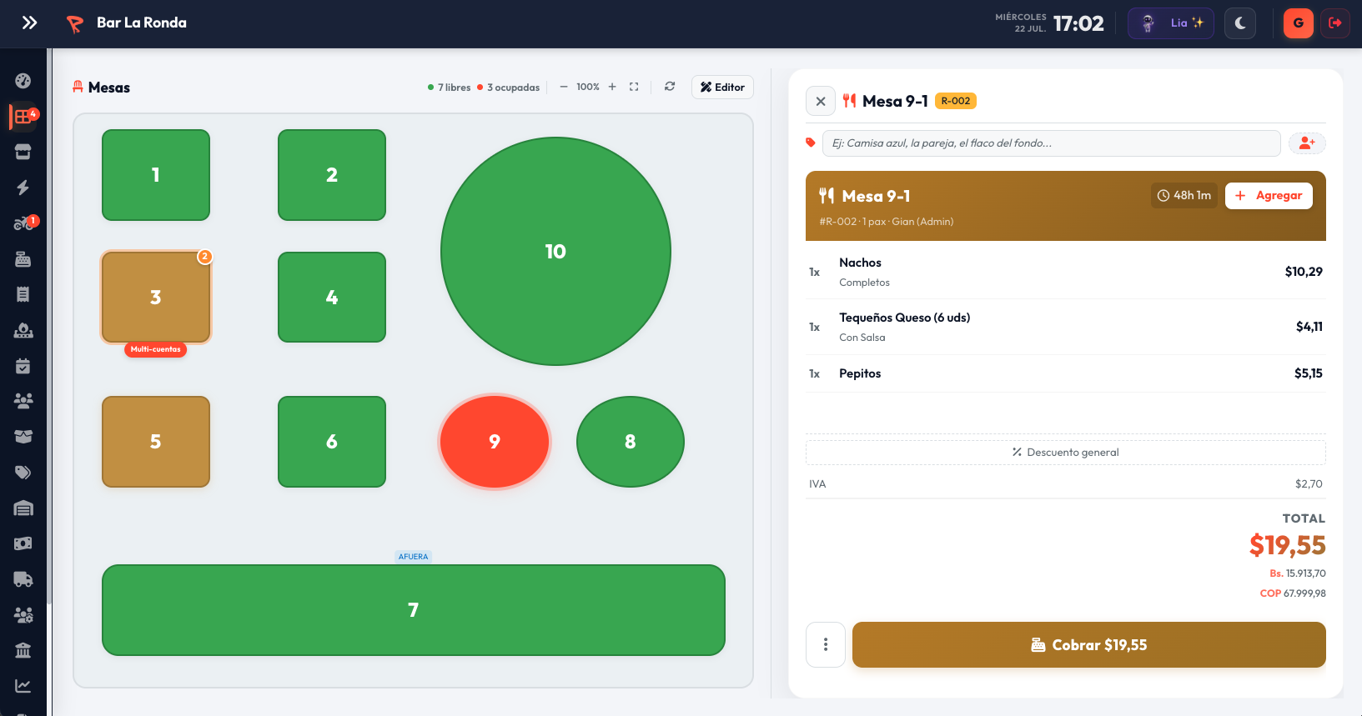Open the store icon in sidebar
This screenshot has height=716, width=1362.
click(23, 152)
